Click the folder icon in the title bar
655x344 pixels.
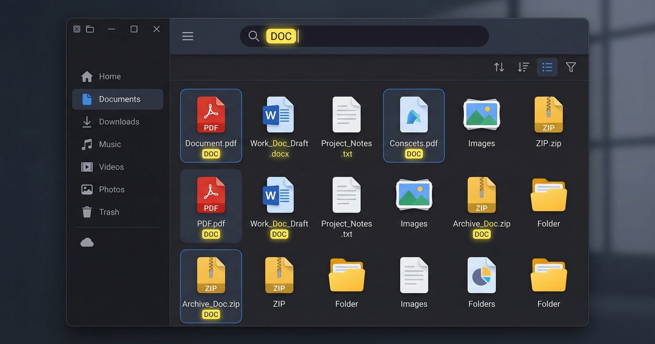pyautogui.click(x=90, y=29)
